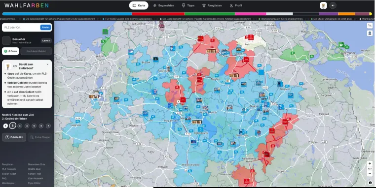Open the Besondere Orte footer link
Screen dimensions: 376x188
click(37, 164)
